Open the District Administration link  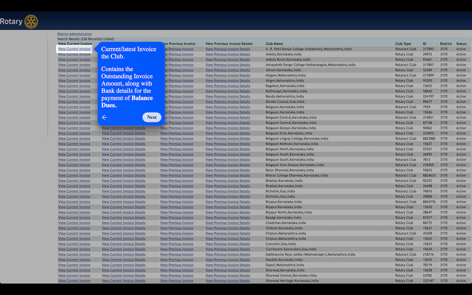coord(75,34)
